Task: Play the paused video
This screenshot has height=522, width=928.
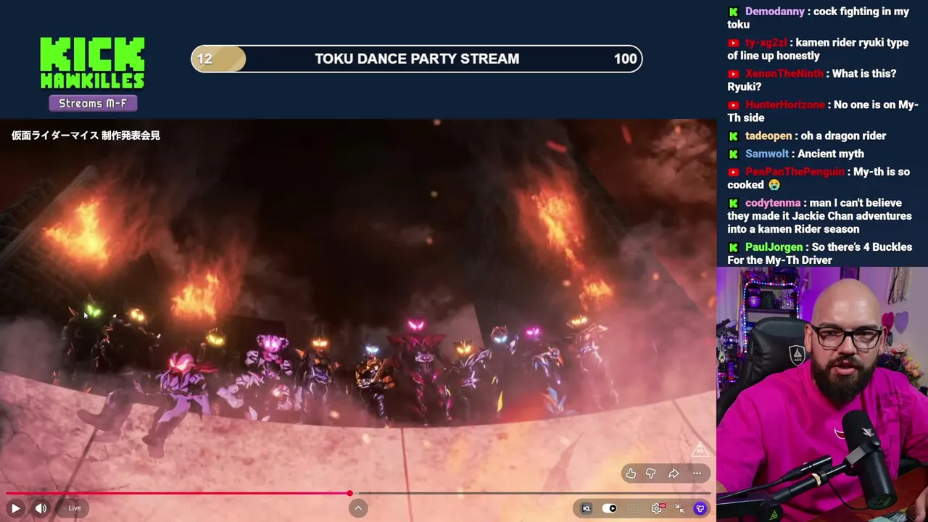Action: (15, 508)
